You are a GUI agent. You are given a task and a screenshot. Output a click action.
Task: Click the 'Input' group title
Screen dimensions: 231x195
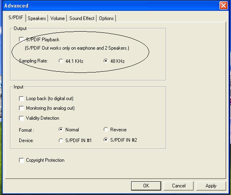coord(18,87)
